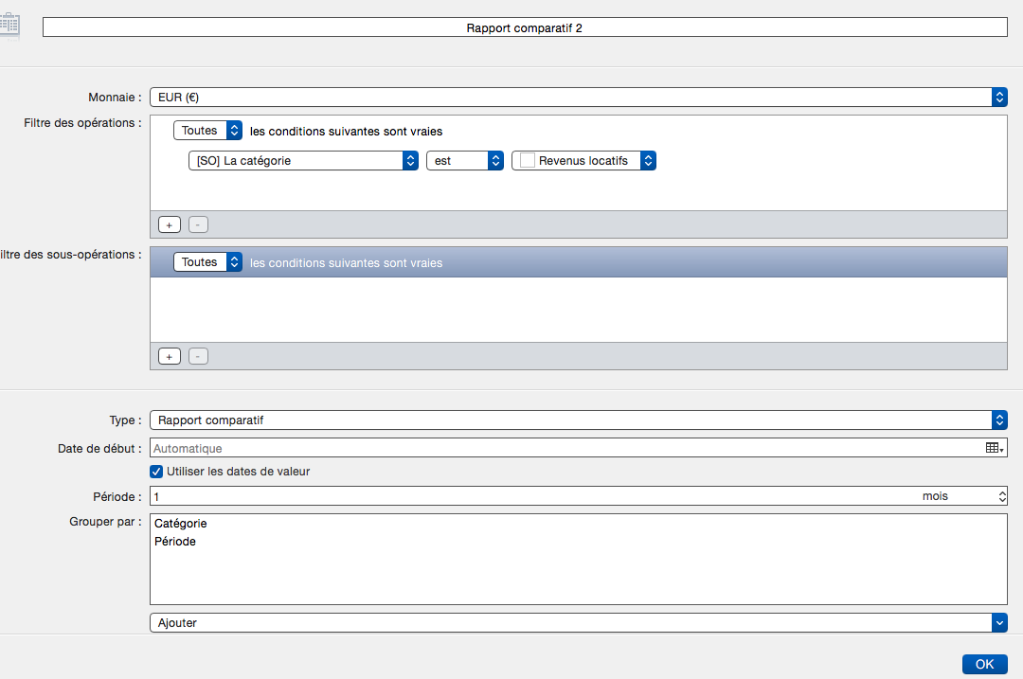Toggle the Utiliser les dates de valeur checkbox
1023x679 pixels.
click(x=156, y=472)
